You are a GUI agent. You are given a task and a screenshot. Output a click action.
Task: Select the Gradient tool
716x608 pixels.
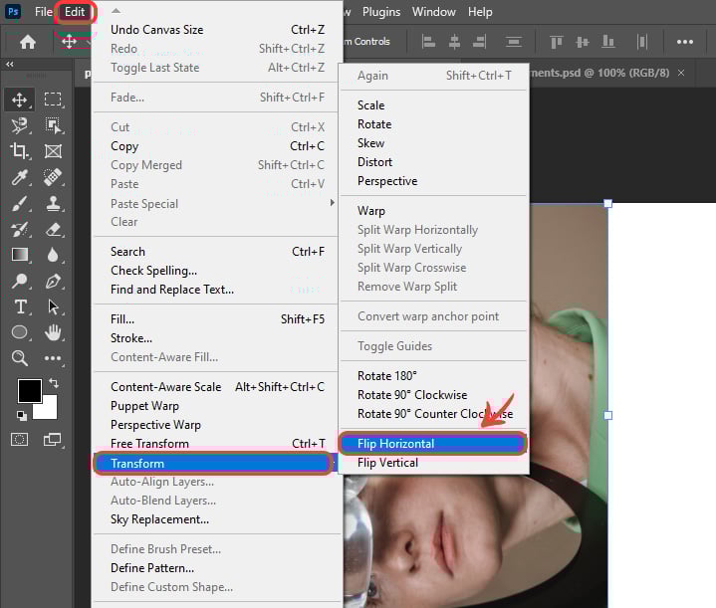[19, 255]
